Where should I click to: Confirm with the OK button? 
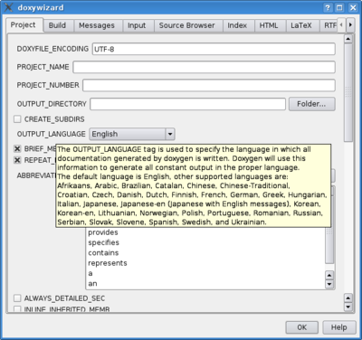302,327
